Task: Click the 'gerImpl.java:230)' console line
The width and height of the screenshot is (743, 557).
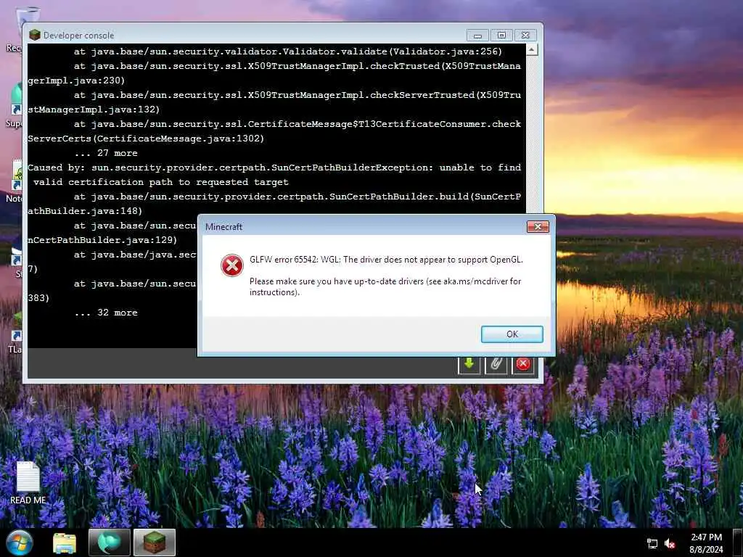Action: coord(76,81)
